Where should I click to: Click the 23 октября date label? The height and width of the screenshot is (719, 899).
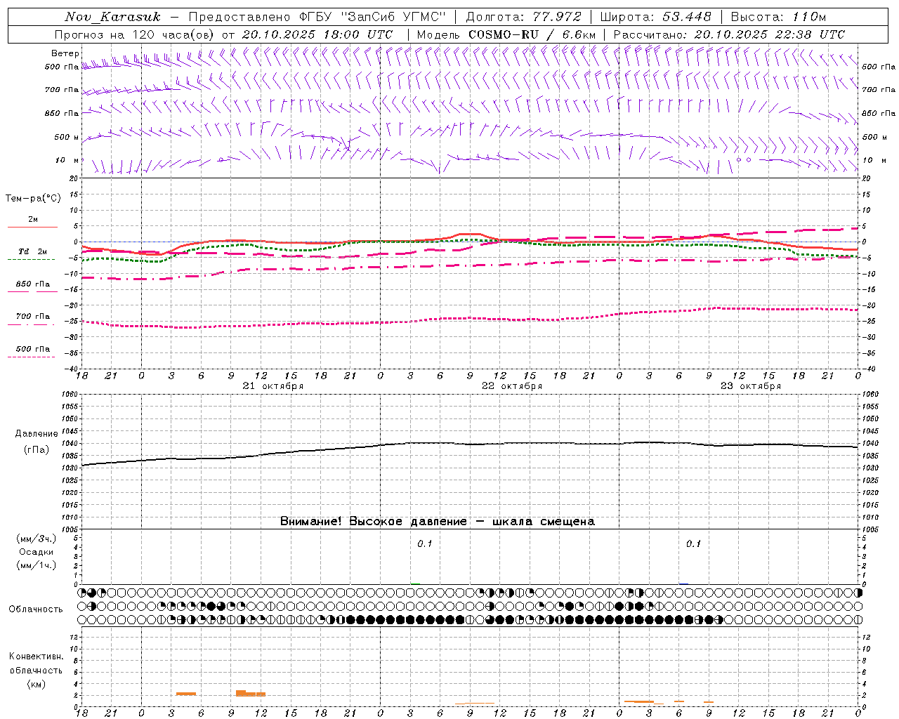point(751,386)
